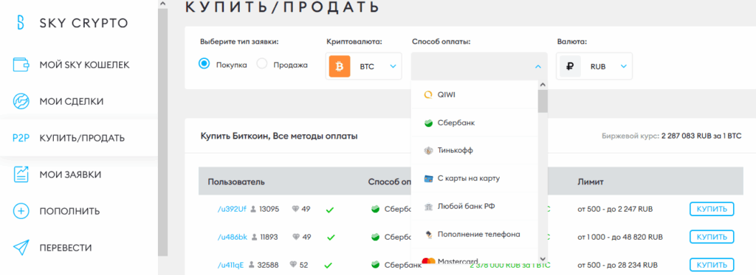This screenshot has height=275, width=756.
Task: Choose QIWI payment method
Action: tap(475, 95)
